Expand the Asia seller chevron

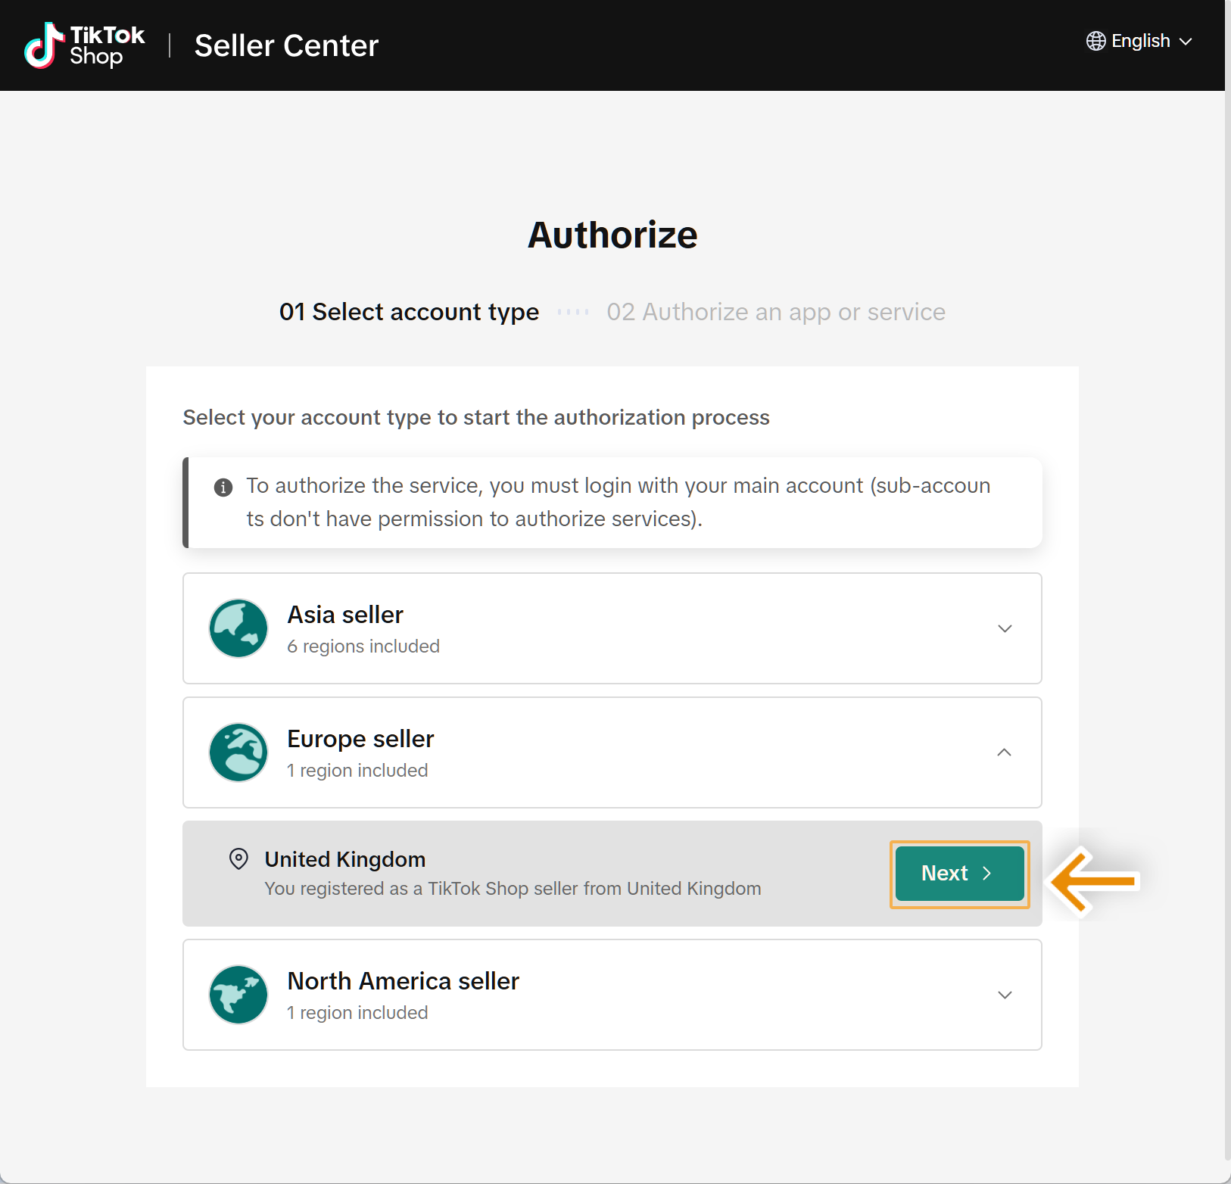tap(1005, 628)
